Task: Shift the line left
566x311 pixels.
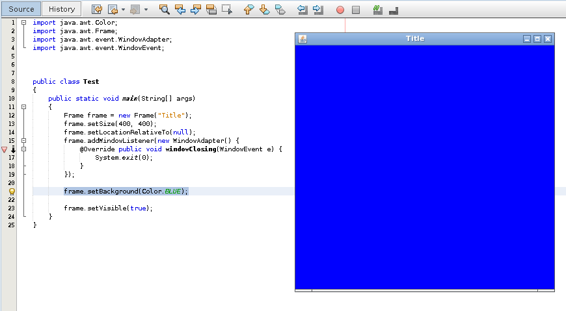Action: click(x=303, y=10)
